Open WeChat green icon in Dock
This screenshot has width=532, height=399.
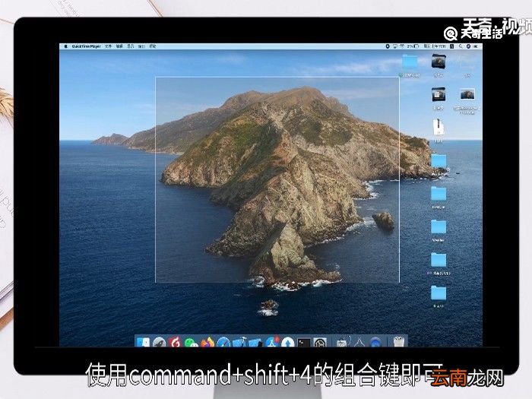click(x=191, y=342)
